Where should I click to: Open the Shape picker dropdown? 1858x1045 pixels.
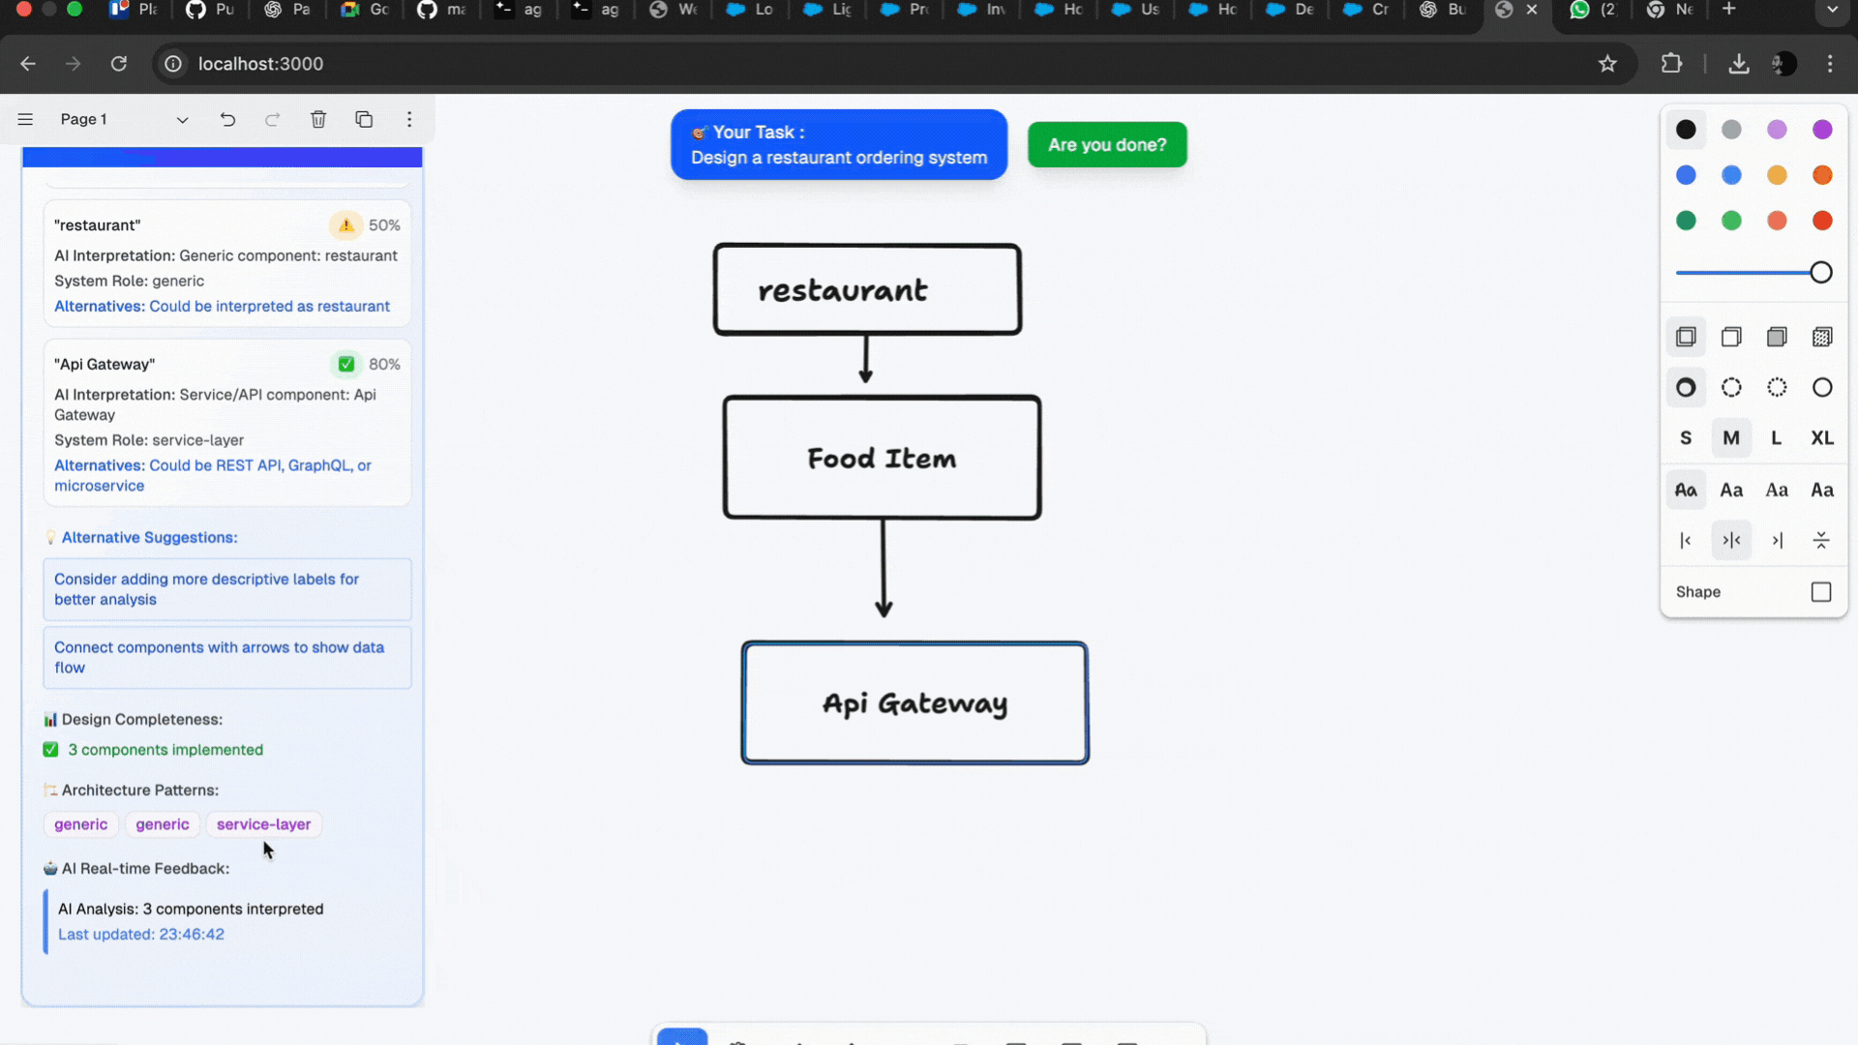[1820, 592]
